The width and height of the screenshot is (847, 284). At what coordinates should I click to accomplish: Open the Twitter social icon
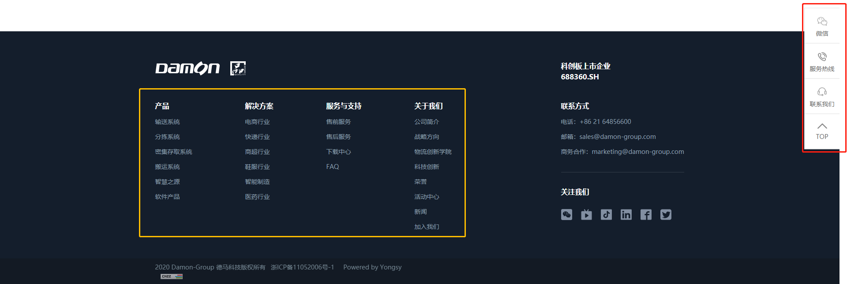point(666,215)
